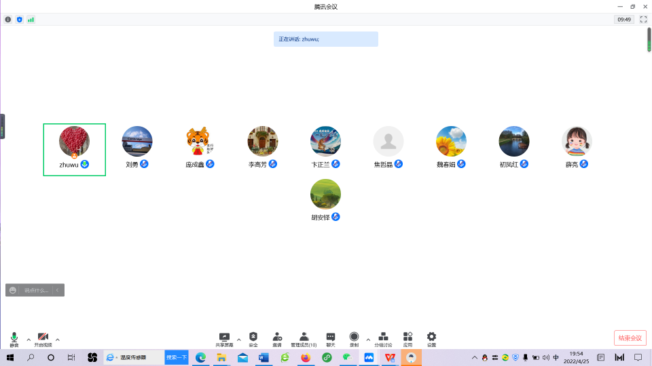Open meeting Settings (设置) gear
652x366 pixels.
[431, 339]
